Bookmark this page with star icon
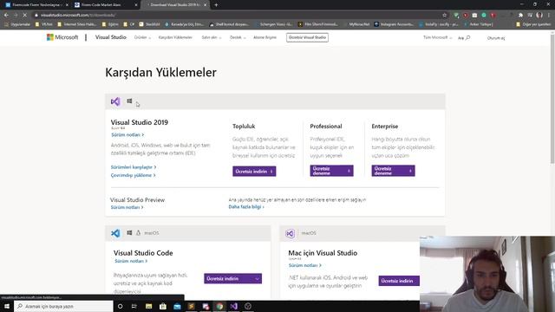The width and height of the screenshot is (555, 312). tap(444, 16)
